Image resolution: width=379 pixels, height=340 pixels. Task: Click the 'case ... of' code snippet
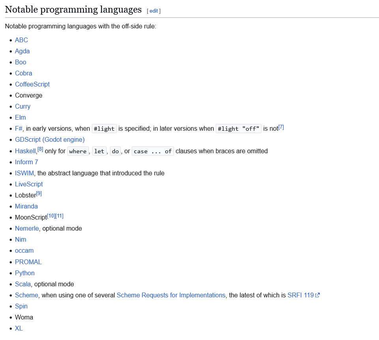tap(153, 151)
